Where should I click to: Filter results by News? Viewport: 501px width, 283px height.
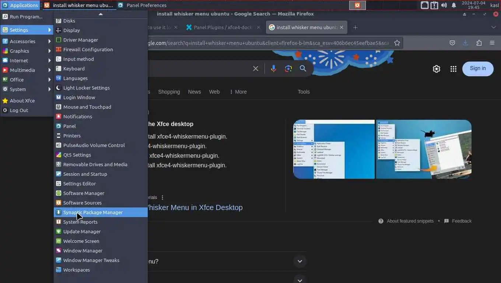[195, 92]
